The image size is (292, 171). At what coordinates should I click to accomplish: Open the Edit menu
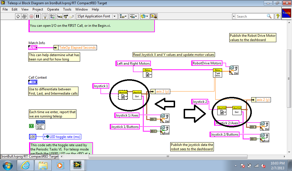(15, 9)
